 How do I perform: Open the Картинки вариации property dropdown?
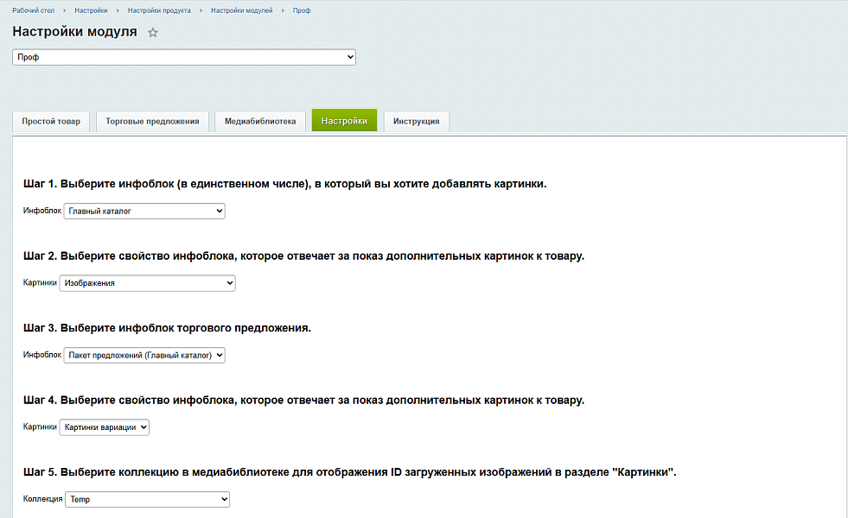click(x=104, y=426)
